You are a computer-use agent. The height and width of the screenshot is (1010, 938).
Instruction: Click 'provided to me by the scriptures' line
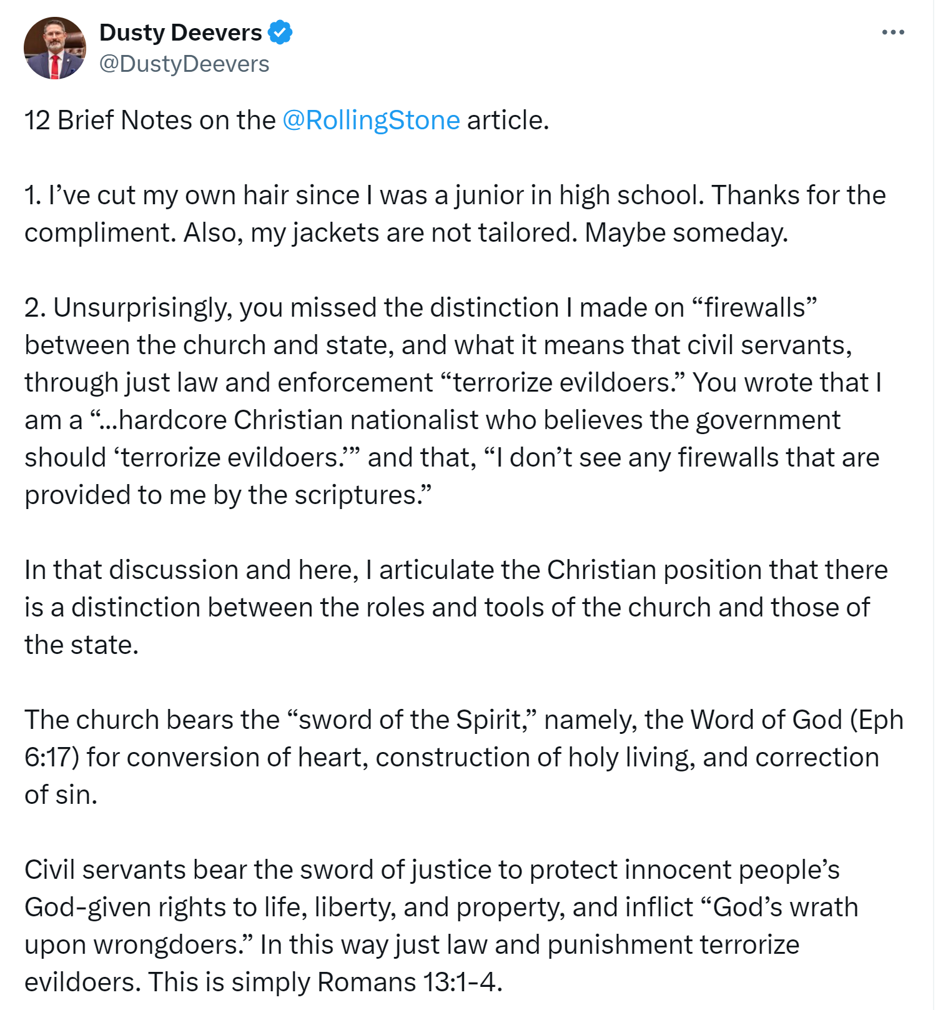228,495
